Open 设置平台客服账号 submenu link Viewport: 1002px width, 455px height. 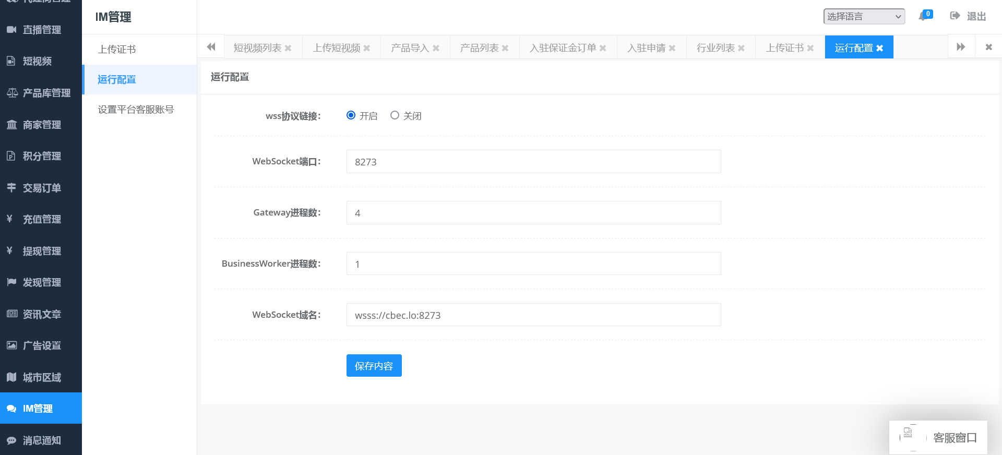[136, 110]
